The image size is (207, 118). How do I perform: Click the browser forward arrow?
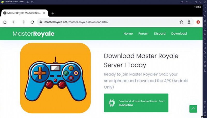(23, 22)
